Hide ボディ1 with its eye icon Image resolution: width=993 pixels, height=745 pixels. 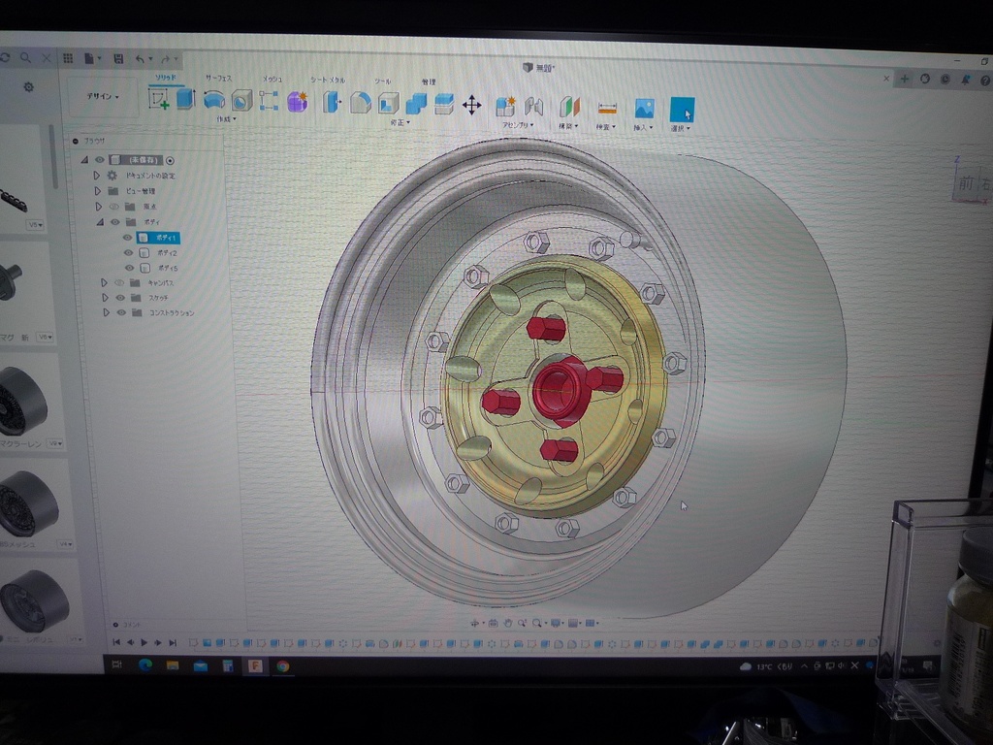pos(127,238)
